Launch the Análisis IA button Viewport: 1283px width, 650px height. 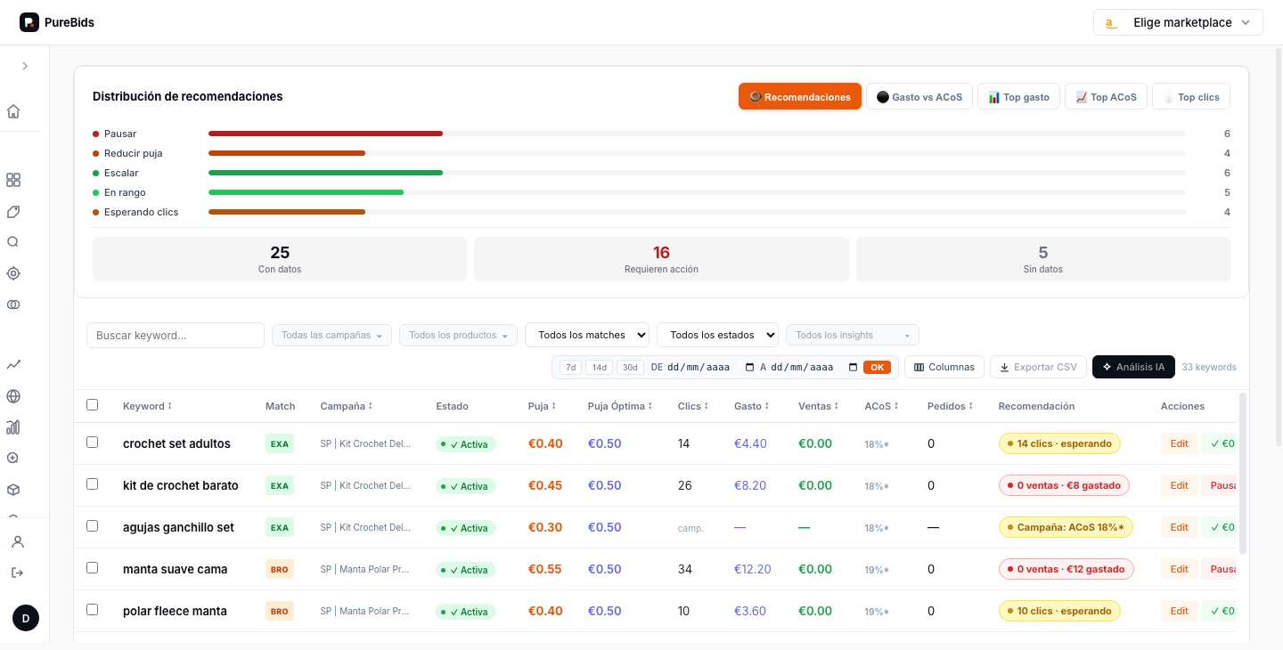pyautogui.click(x=1133, y=367)
